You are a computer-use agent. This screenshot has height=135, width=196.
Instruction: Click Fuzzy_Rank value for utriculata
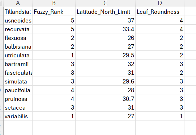[54, 55]
